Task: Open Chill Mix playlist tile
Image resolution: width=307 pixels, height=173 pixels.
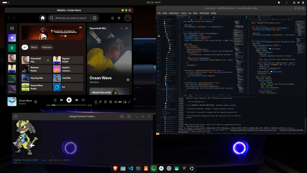Action: [x=68, y=78]
